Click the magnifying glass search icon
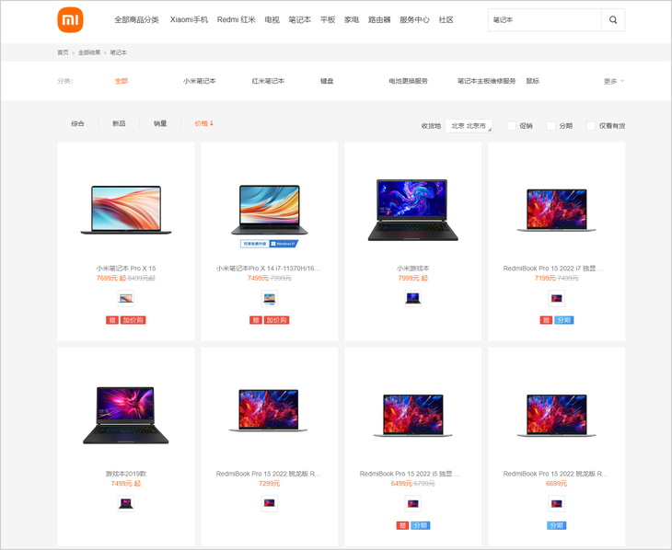 coord(613,19)
